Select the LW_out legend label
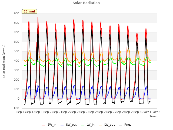Image resolution: width=173 pixels, height=130 pixels. coord(109,125)
